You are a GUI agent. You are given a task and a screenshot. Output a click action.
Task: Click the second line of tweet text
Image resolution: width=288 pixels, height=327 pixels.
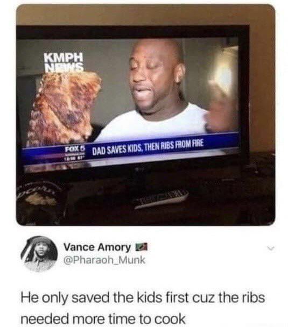(x=103, y=318)
